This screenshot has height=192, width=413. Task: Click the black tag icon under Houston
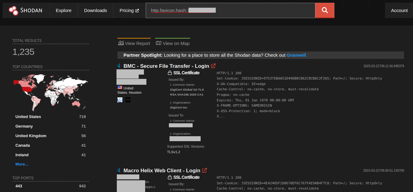click(x=128, y=100)
